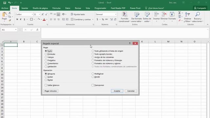Click the Cut scissors icon

pyautogui.click(x=10, y=13)
